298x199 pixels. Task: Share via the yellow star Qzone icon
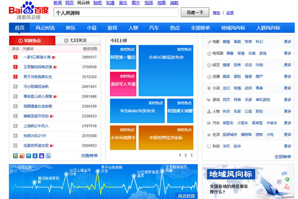coord(15,156)
